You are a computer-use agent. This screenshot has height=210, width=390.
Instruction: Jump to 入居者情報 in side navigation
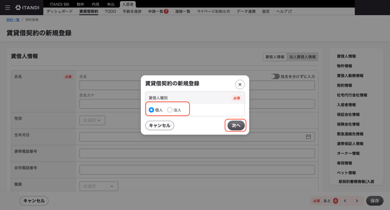click(346, 105)
